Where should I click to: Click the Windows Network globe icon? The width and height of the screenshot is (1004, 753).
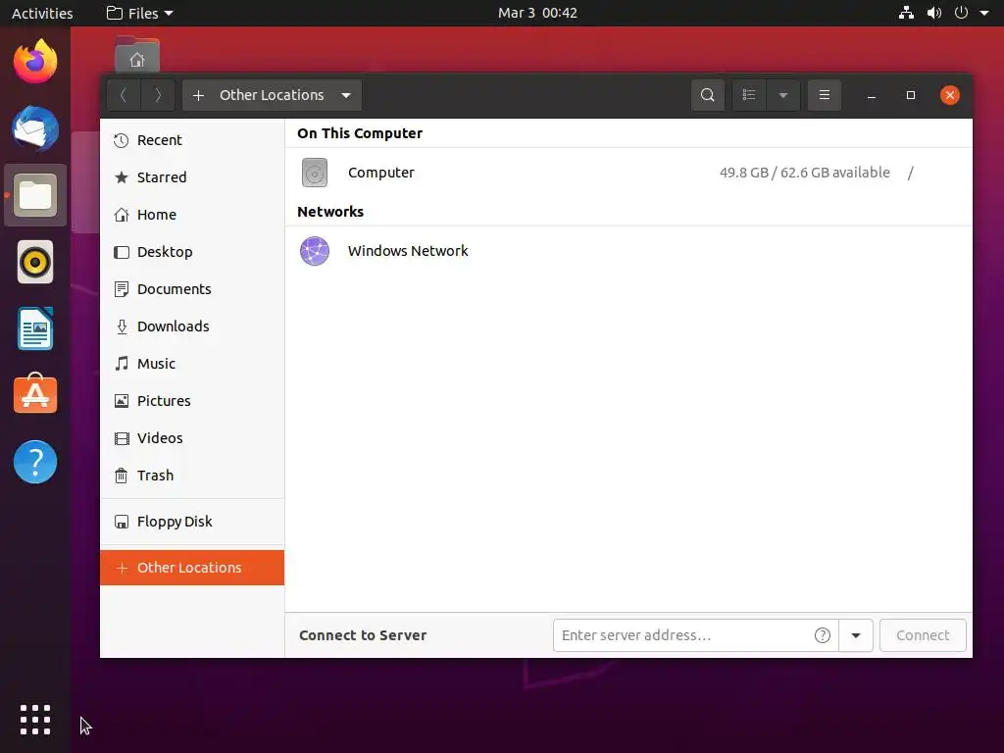[x=315, y=251]
